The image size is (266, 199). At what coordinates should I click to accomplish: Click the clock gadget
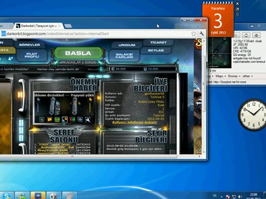253,114
